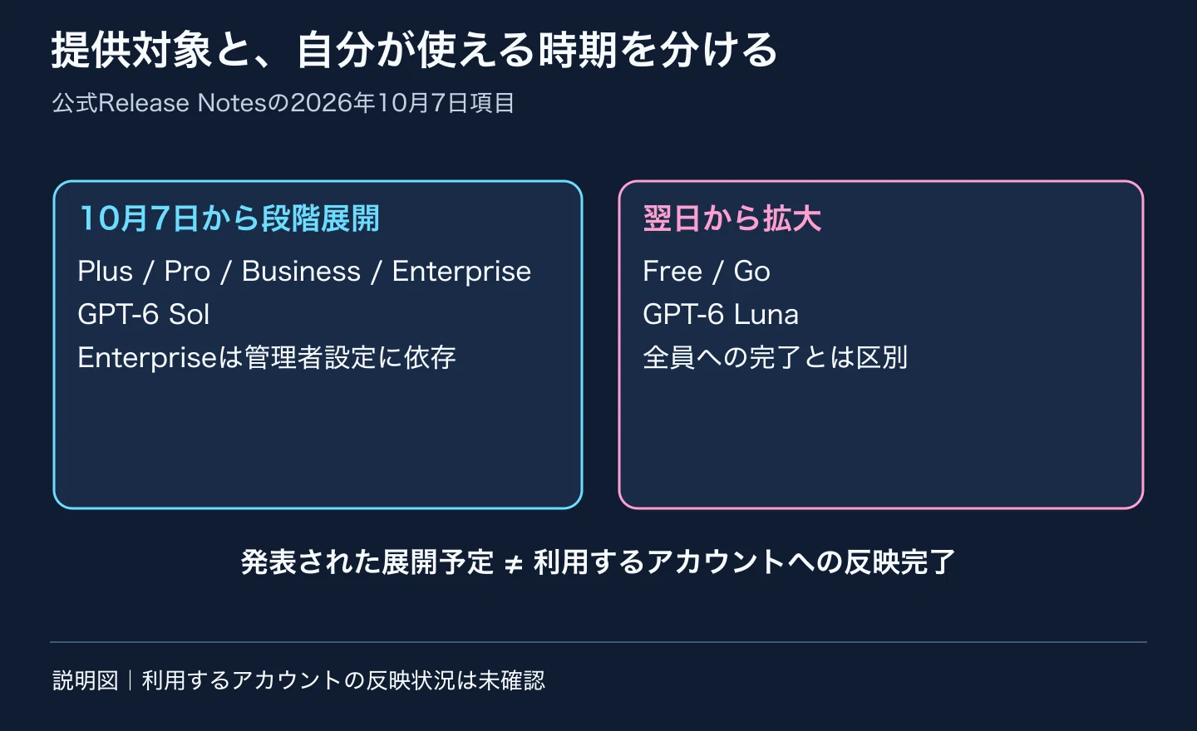Click empty area of the pink-bordered card
The height and width of the screenshot is (731, 1197).
tap(881, 440)
